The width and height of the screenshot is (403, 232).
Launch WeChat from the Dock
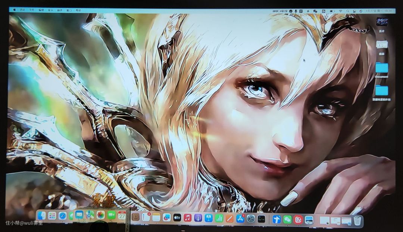tap(287, 219)
